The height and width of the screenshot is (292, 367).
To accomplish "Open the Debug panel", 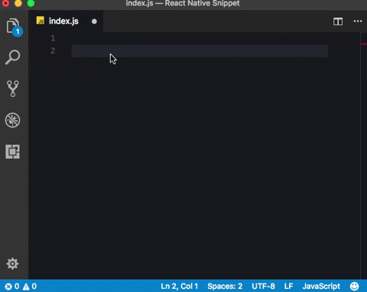I will [x=12, y=120].
